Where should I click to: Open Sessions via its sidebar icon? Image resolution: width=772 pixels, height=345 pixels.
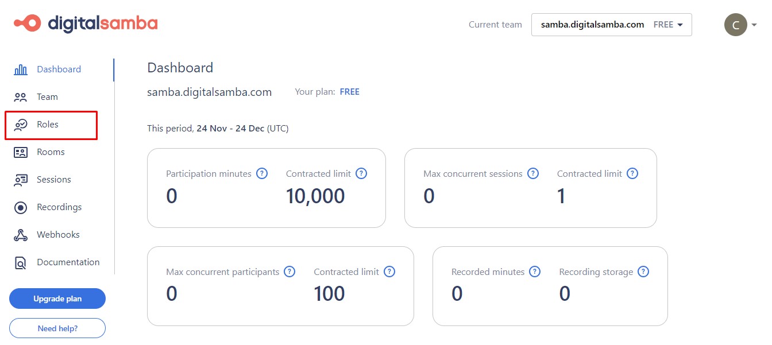point(20,179)
